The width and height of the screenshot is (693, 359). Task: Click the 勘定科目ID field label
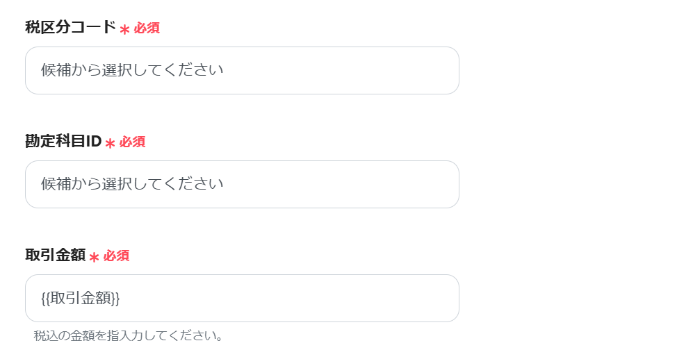[x=63, y=142]
